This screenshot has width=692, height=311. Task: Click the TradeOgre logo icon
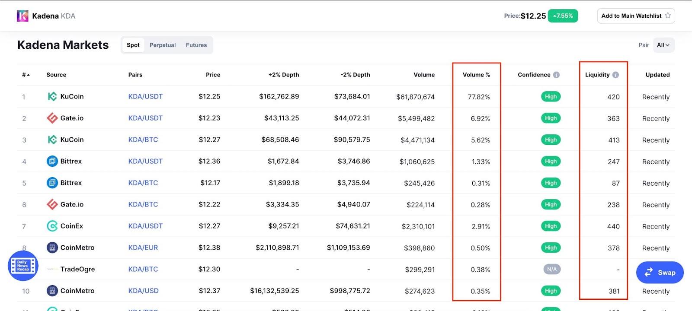52,269
